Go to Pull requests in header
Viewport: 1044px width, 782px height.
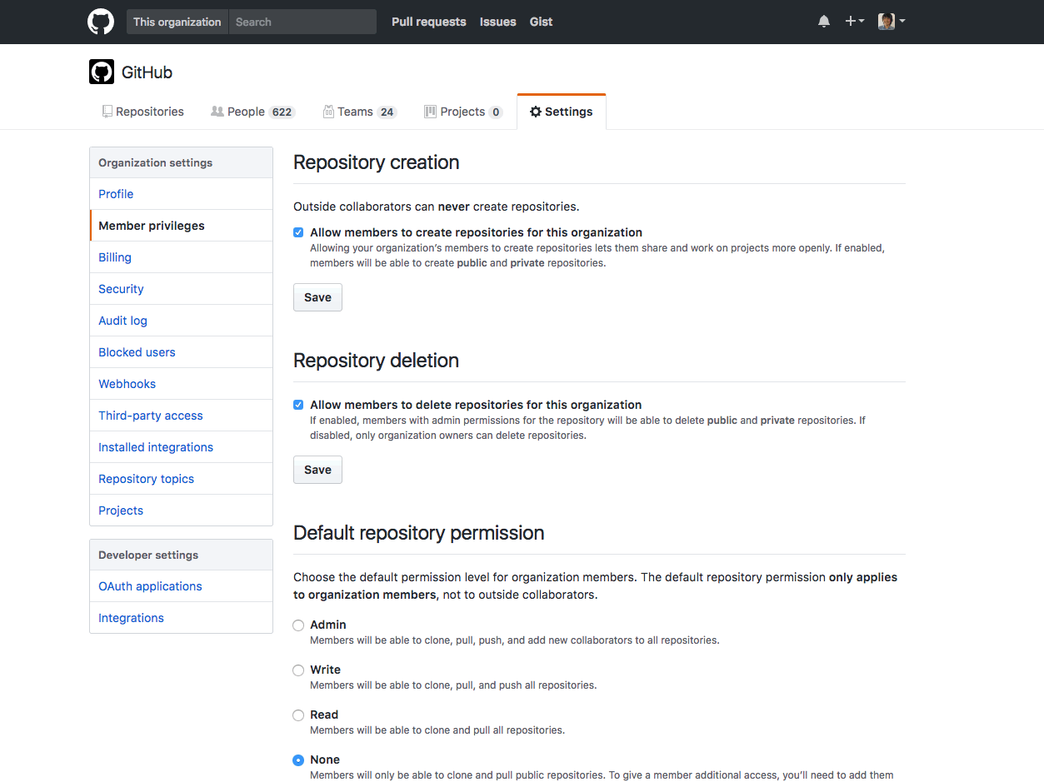point(429,22)
